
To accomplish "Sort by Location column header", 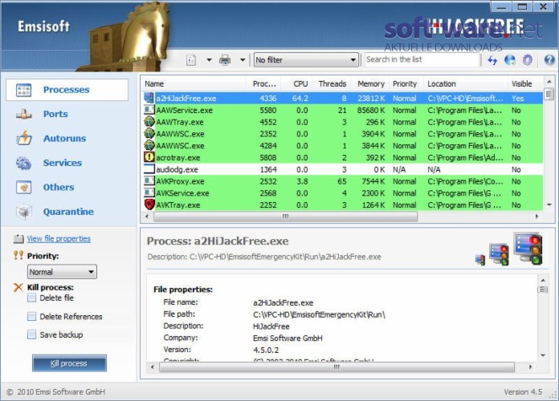I will click(465, 84).
